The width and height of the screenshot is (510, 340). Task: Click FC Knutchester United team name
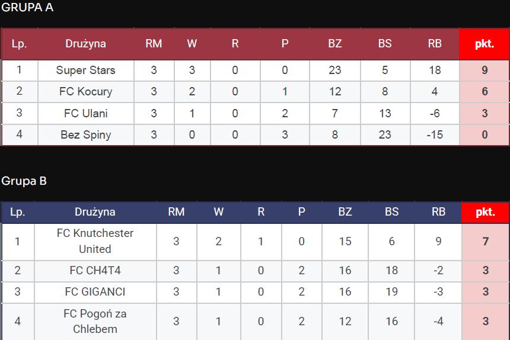[95, 241]
